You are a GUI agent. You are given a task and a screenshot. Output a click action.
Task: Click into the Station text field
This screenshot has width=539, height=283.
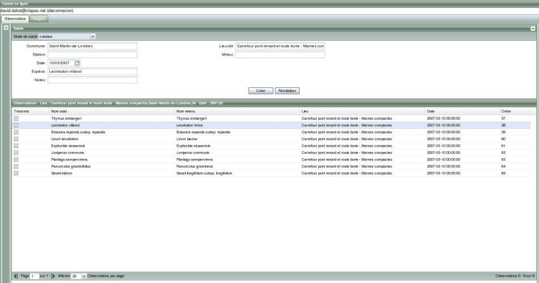point(92,54)
